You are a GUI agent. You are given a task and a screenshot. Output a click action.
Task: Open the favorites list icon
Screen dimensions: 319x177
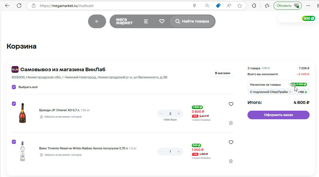tap(267, 6)
